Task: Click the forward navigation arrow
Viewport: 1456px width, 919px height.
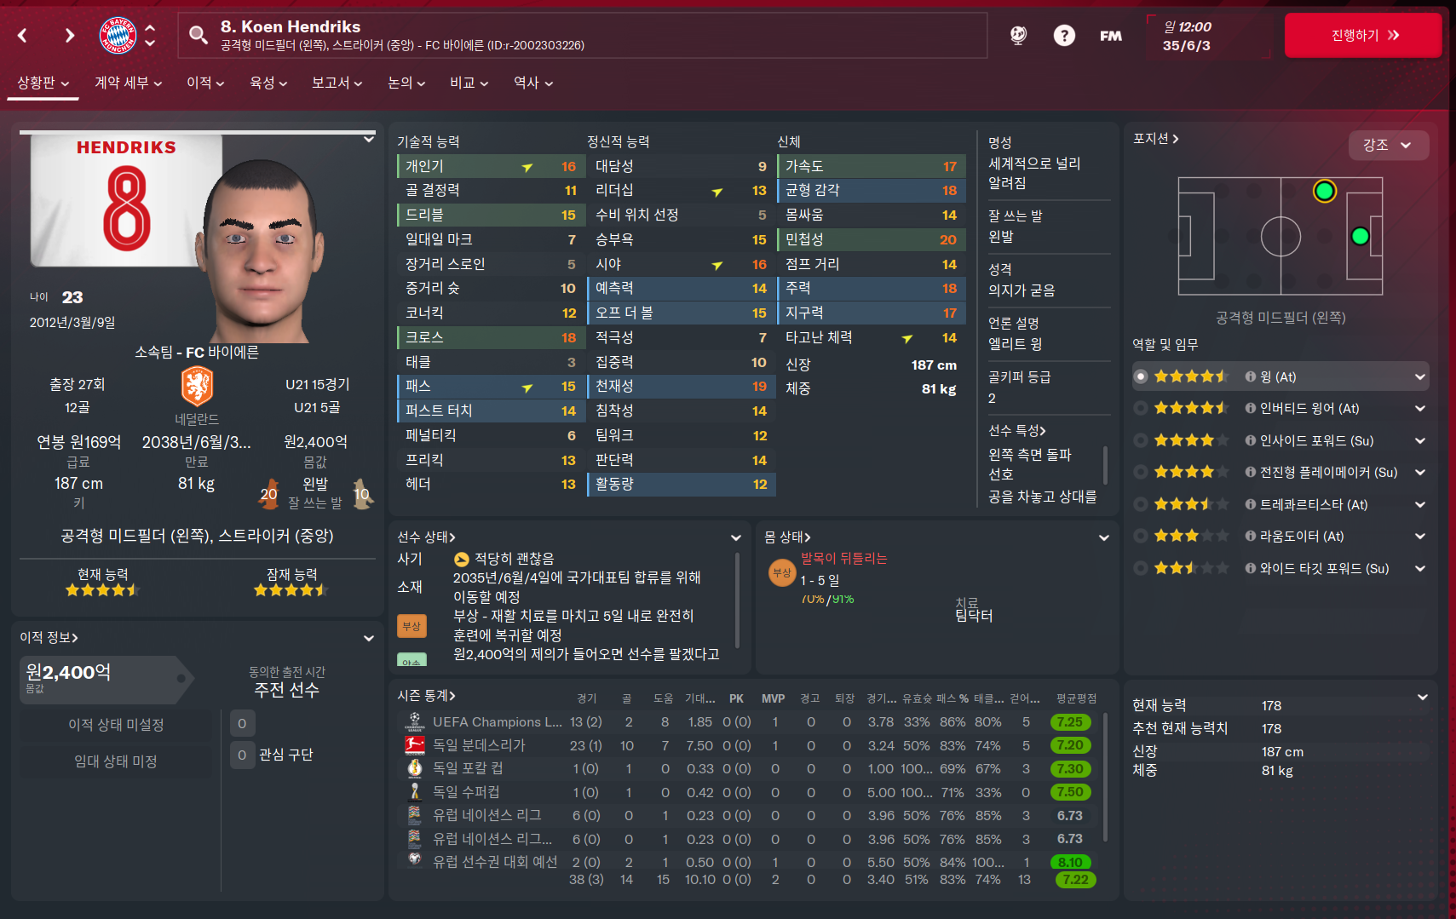Action: click(x=70, y=35)
